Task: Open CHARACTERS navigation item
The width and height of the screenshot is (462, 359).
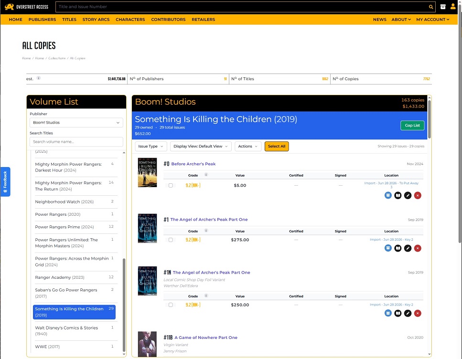Action: (x=130, y=20)
